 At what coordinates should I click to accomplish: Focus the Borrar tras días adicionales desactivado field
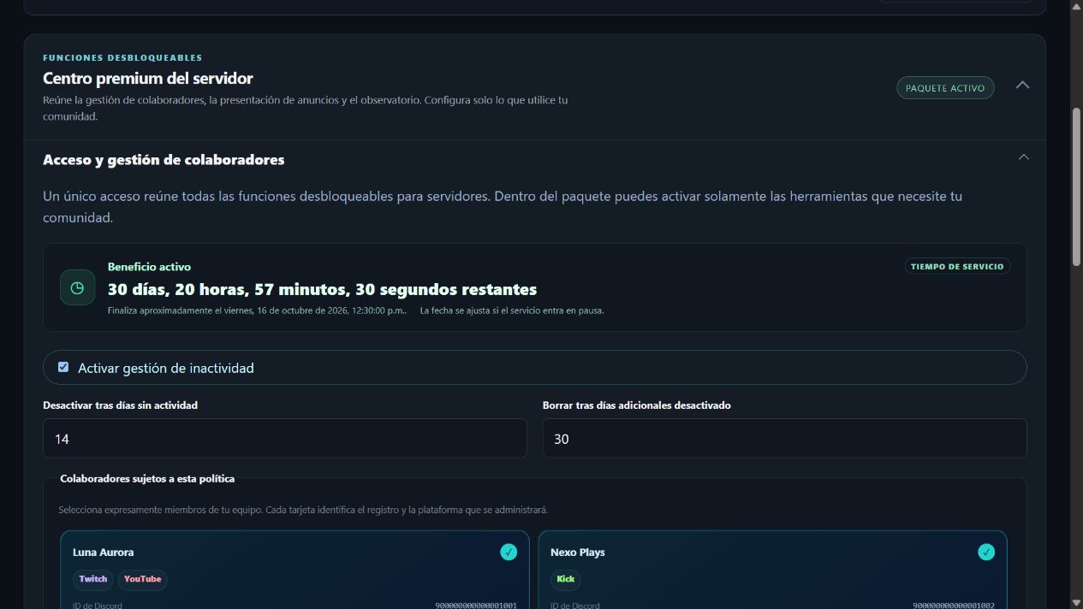pyautogui.click(x=784, y=438)
